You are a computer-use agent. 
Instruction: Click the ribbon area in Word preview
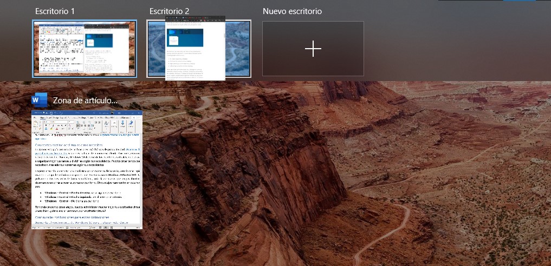tap(87, 125)
